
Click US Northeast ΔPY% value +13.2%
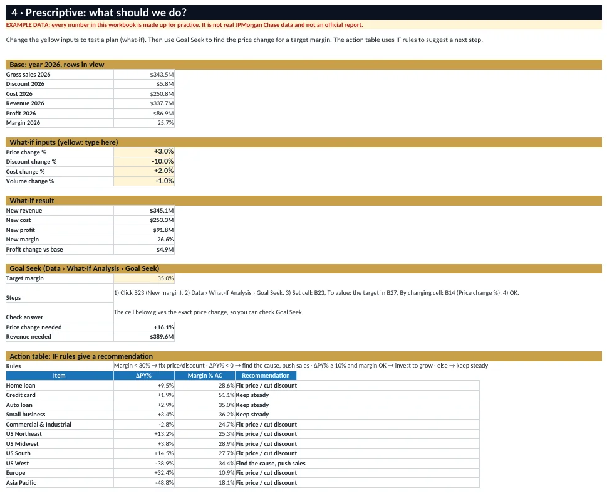coord(144,434)
